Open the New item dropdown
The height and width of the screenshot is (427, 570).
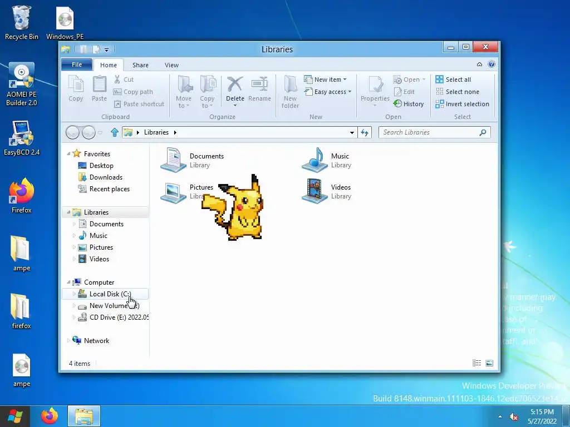pyautogui.click(x=325, y=80)
